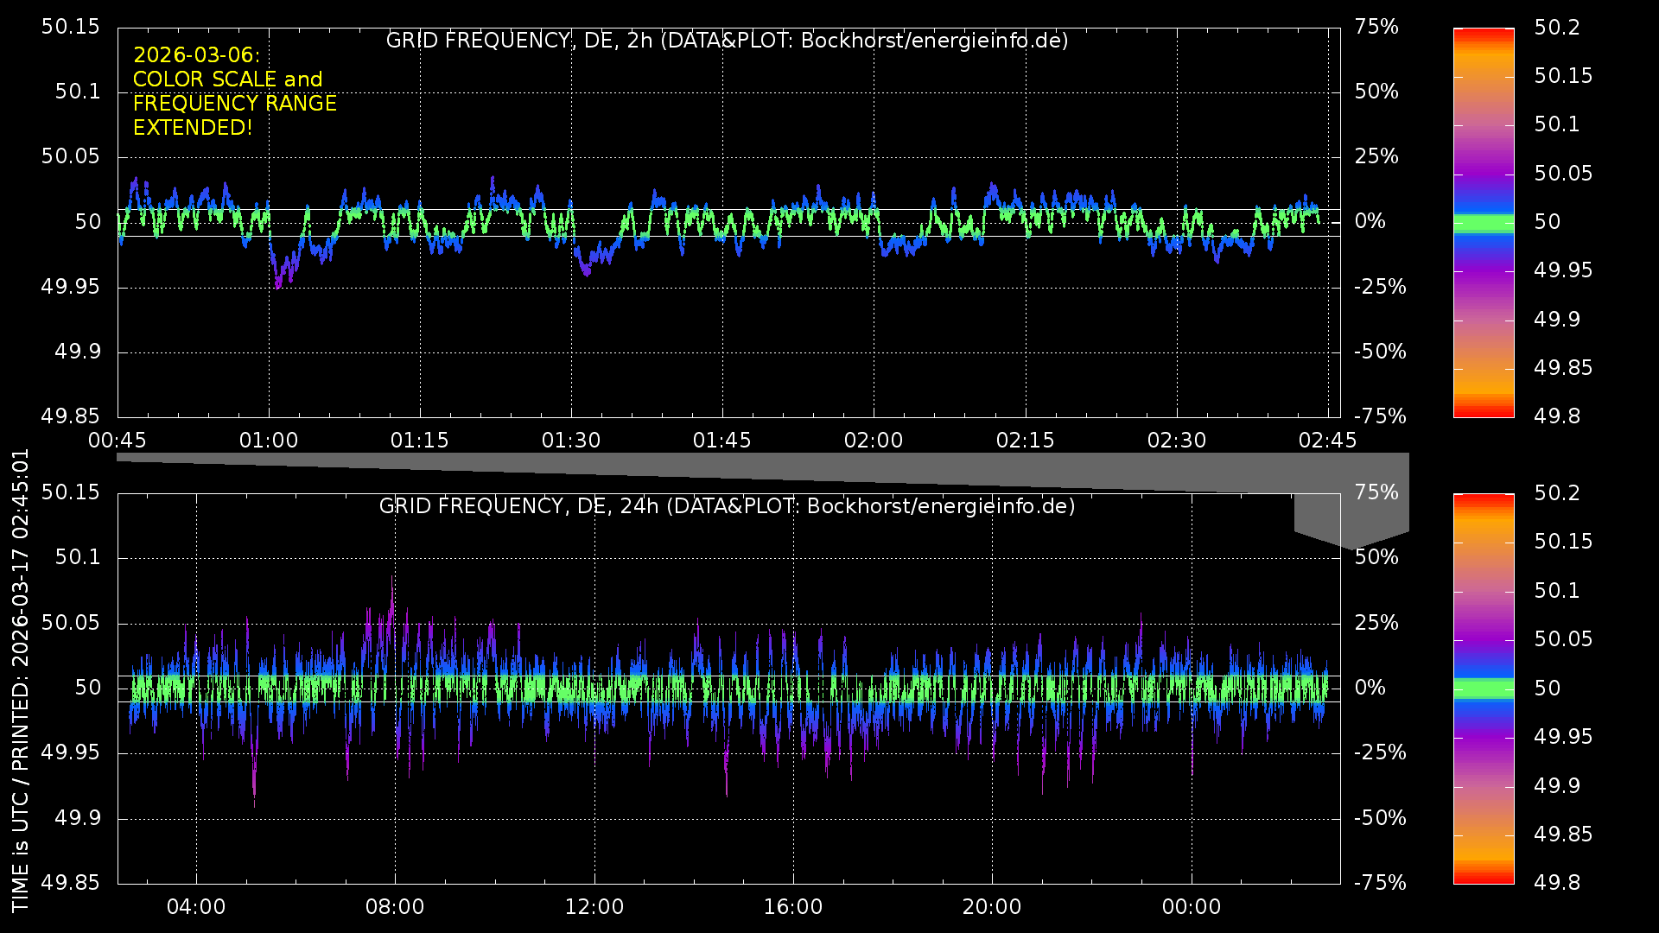Click the purple 49.95 region of lower color scale

tap(1484, 737)
